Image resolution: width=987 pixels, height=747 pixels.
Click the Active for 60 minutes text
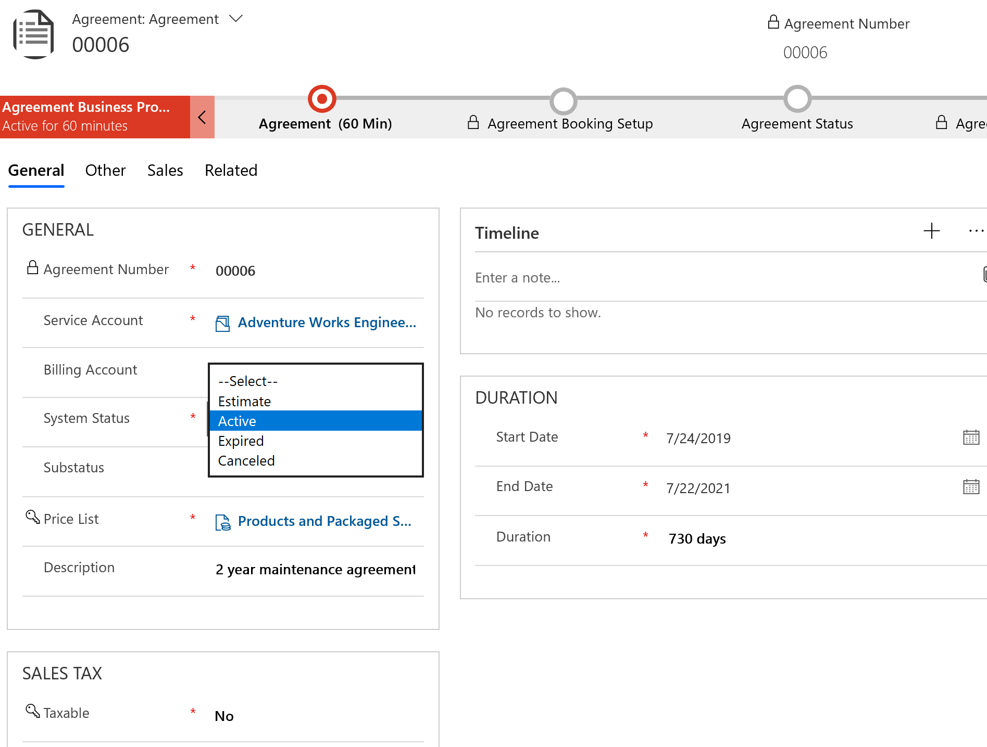tap(65, 126)
